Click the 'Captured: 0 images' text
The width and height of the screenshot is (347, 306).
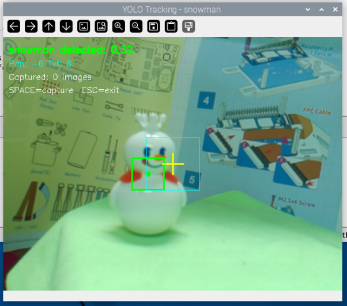click(x=50, y=77)
